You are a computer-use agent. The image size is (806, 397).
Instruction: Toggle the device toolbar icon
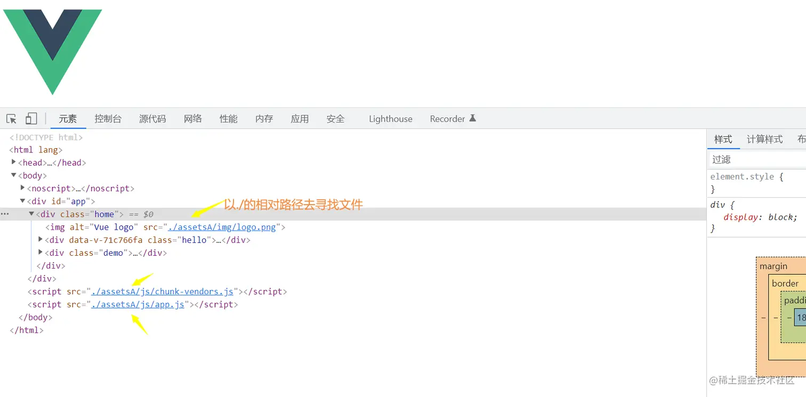pyautogui.click(x=31, y=119)
